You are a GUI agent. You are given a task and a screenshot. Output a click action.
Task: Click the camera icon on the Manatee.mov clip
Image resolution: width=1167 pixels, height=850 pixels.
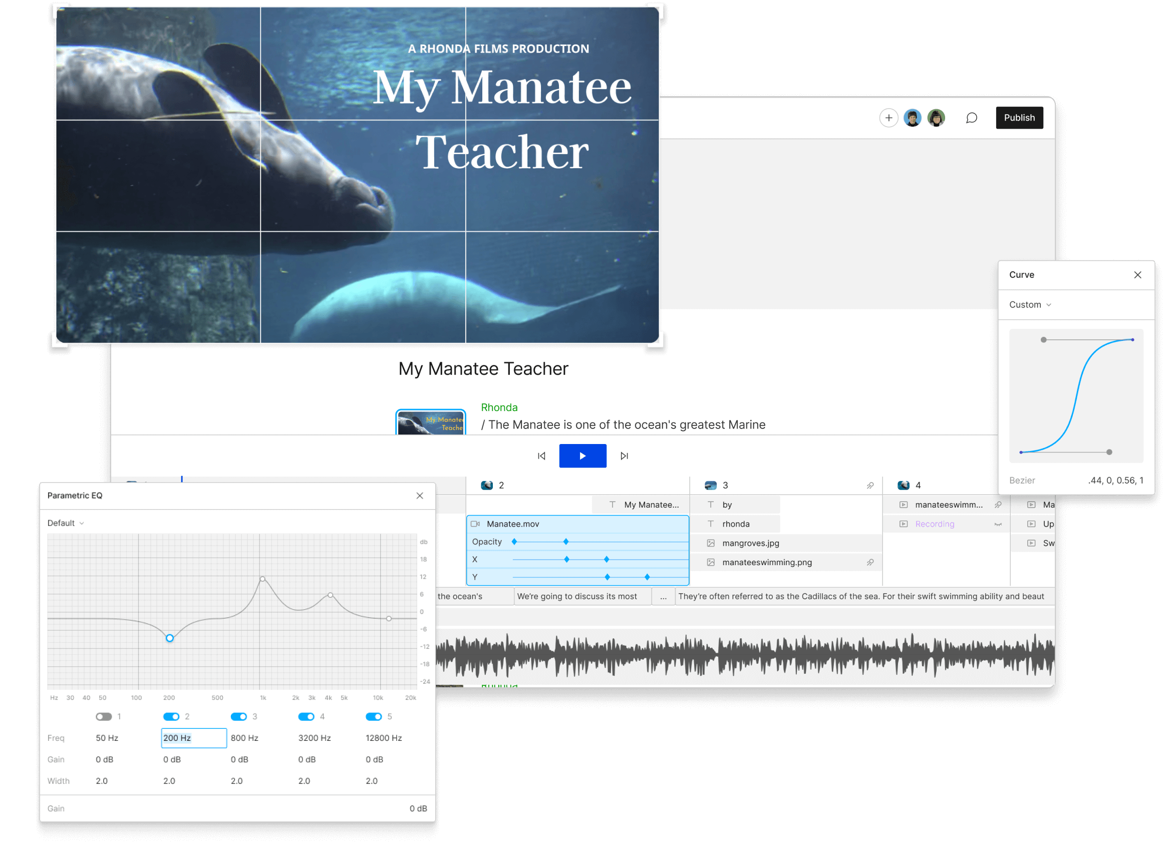pos(476,524)
